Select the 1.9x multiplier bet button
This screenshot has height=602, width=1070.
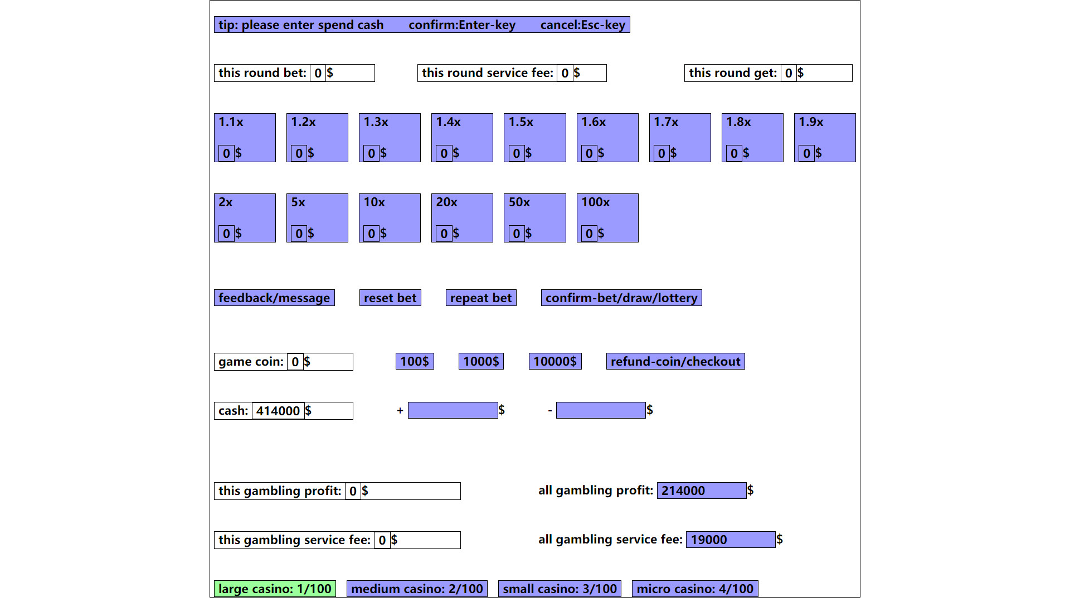(824, 138)
